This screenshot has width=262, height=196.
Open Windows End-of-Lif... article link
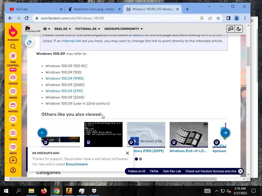point(188,151)
